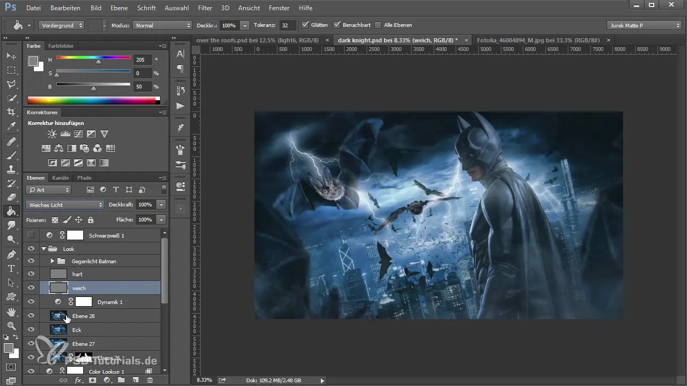Open the Datei menu
Screen dimensions: 687x386
pyautogui.click(x=33, y=9)
